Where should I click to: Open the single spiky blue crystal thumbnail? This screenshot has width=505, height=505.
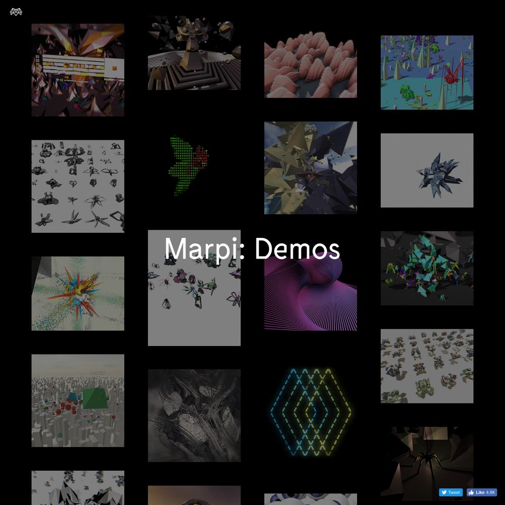click(427, 170)
